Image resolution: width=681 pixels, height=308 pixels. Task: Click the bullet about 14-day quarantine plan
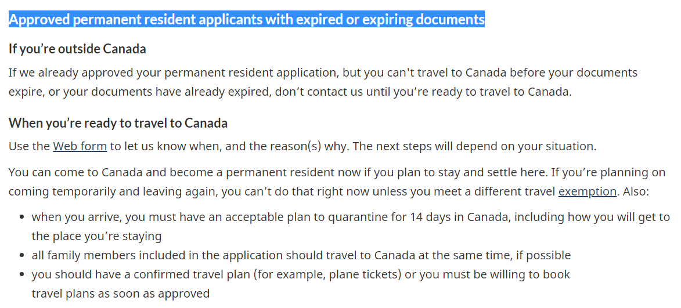click(351, 226)
